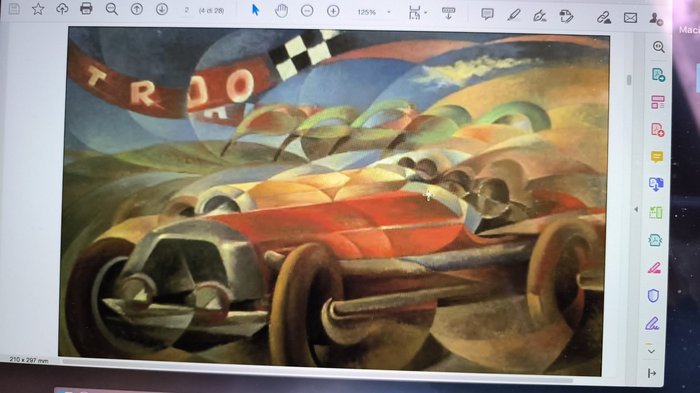Upload file to cloud icon
Image resolution: width=700 pixels, height=393 pixels.
click(62, 9)
